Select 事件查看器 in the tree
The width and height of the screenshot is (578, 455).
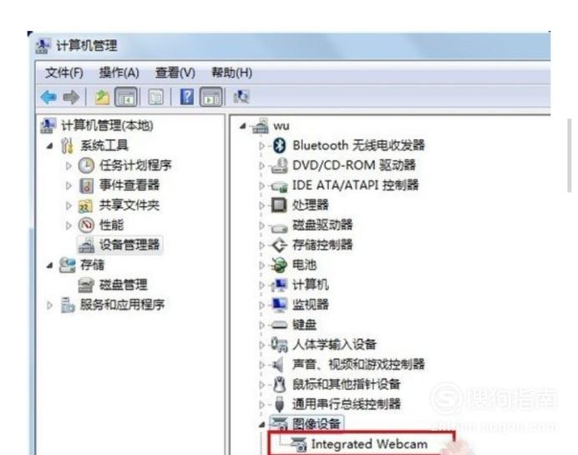click(129, 185)
